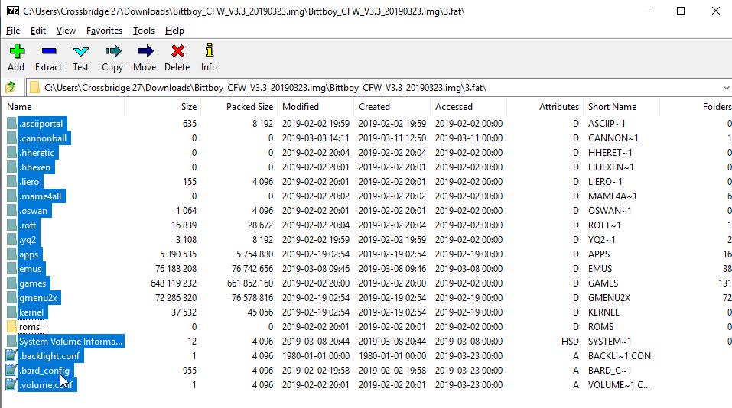Select the games folder name
Image resolution: width=732 pixels, height=408 pixels.
coord(33,283)
